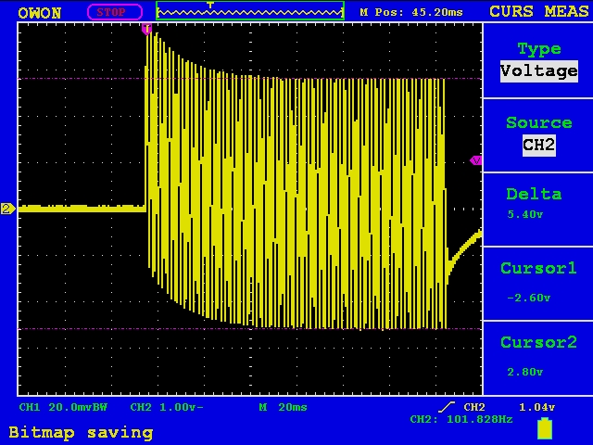593x445 pixels.
Task: Click the M Pos 45.20ms readout
Action: 410,12
